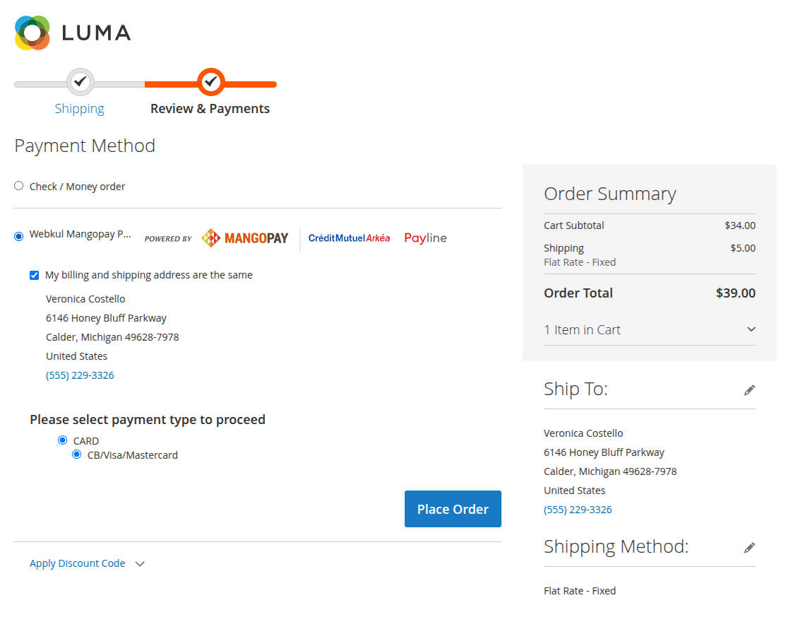Click the Shipping step checkmark circle
This screenshot has height=622, width=791.
80,81
